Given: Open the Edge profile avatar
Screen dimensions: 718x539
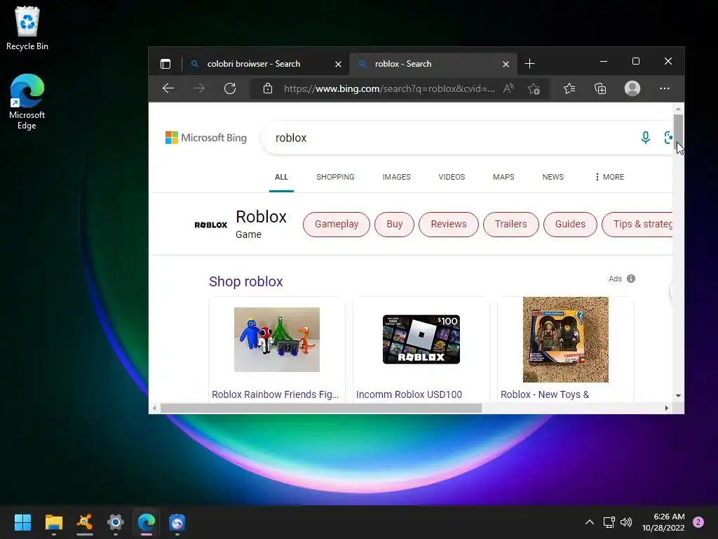Looking at the screenshot, I should (632, 88).
